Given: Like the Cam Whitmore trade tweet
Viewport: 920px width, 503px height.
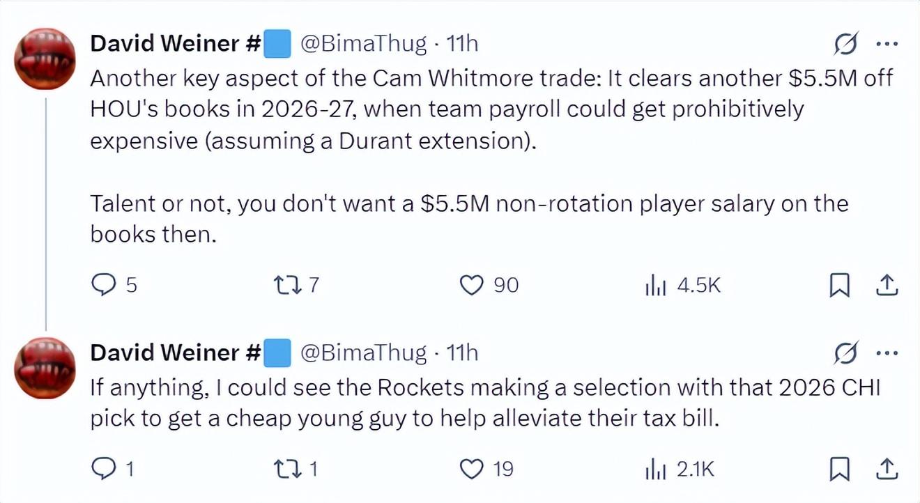Looking at the screenshot, I should (x=473, y=285).
